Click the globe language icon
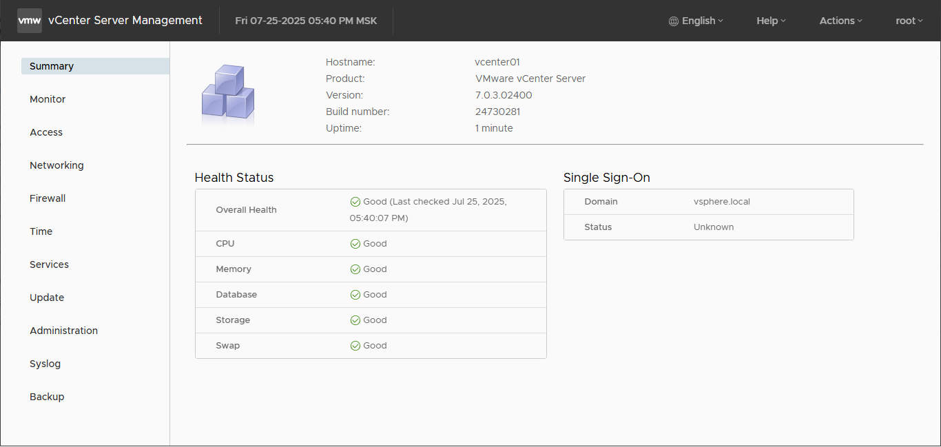The height and width of the screenshot is (447, 941). [x=674, y=21]
